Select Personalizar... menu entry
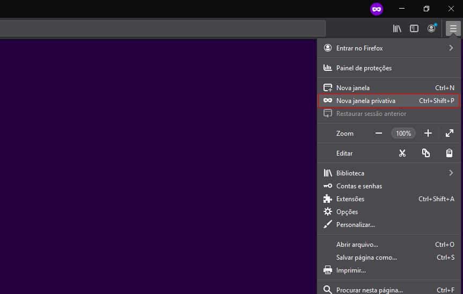 coord(389,225)
